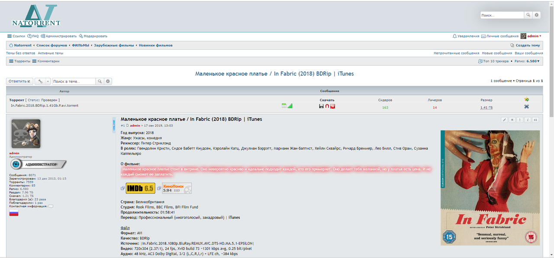The image size is (554, 258).
Task: Open the IMDb 6.5 rating badge
Action: click(x=140, y=188)
